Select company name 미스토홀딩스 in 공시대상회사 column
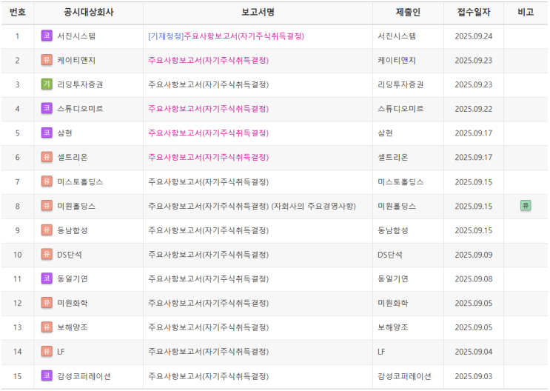This screenshot has width=550, height=391. 81,182
